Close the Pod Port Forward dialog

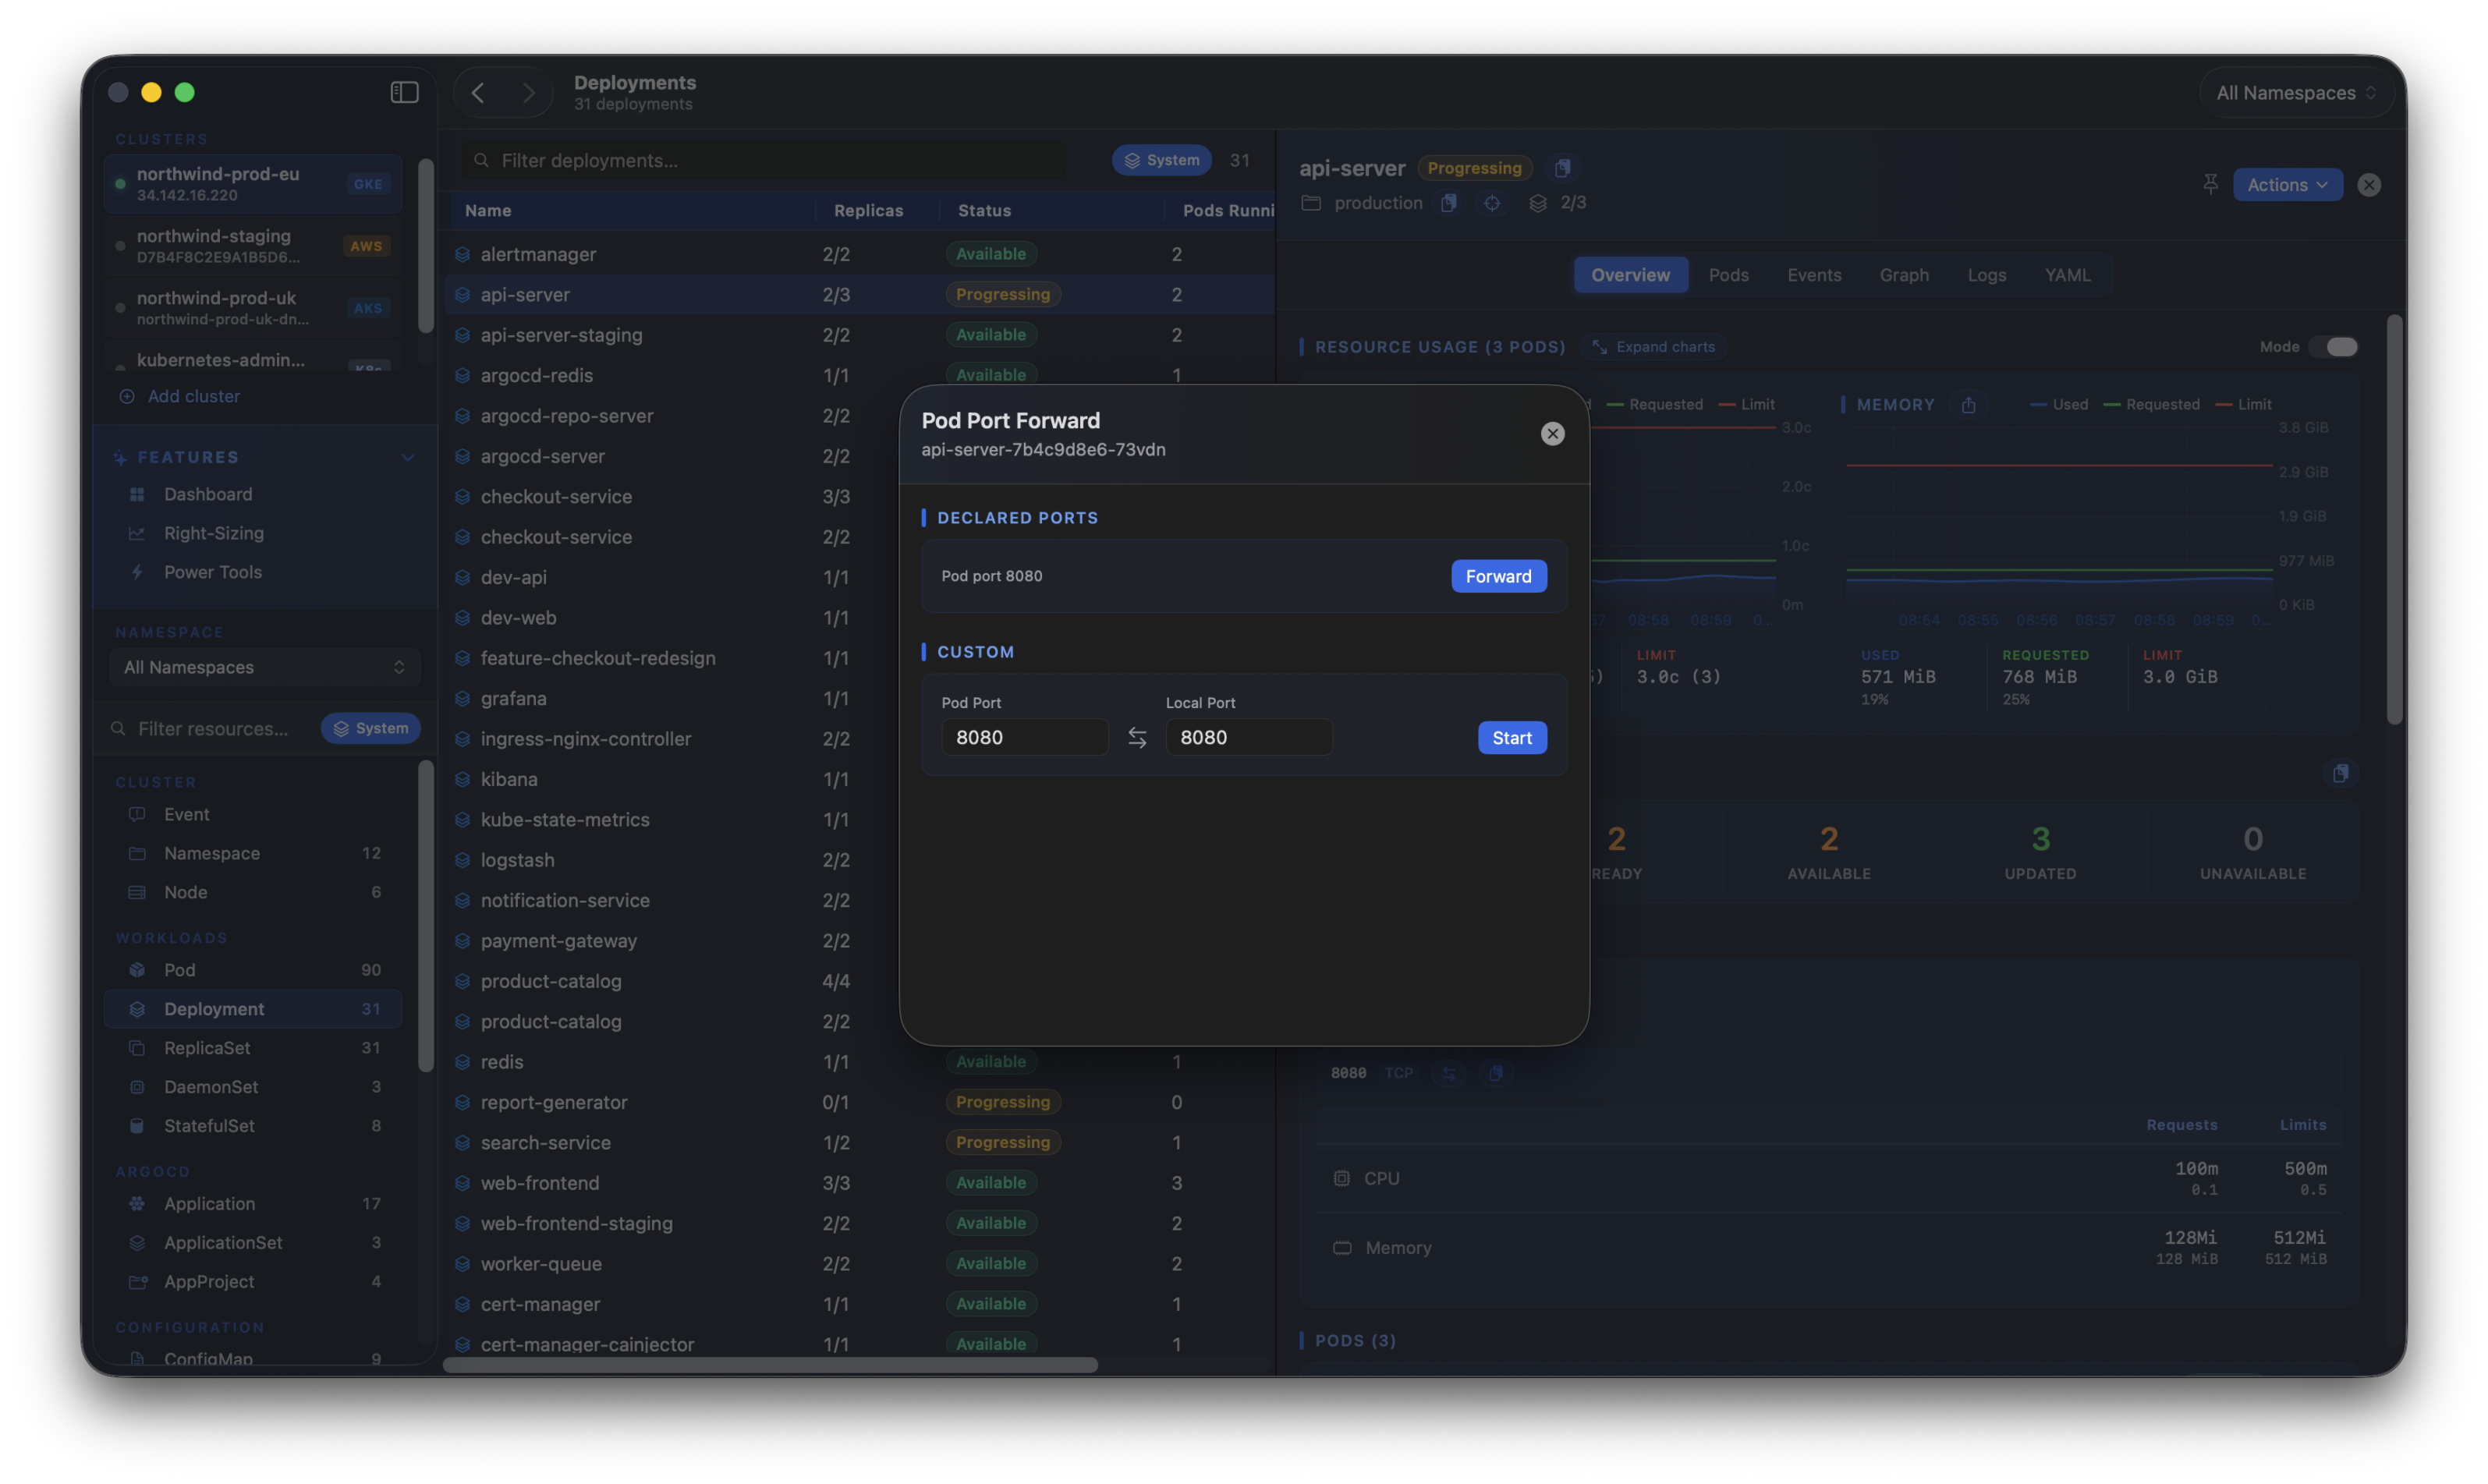tap(1552, 434)
